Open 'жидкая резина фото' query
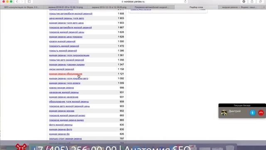266x150 pixels. tap(61, 130)
